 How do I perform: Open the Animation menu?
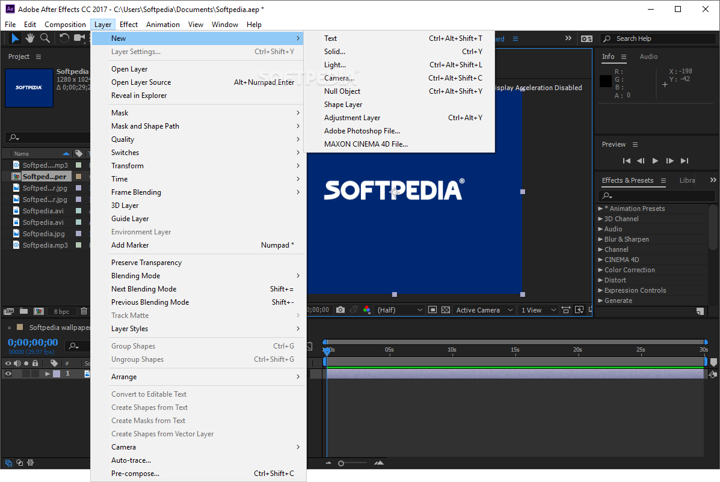tap(162, 25)
